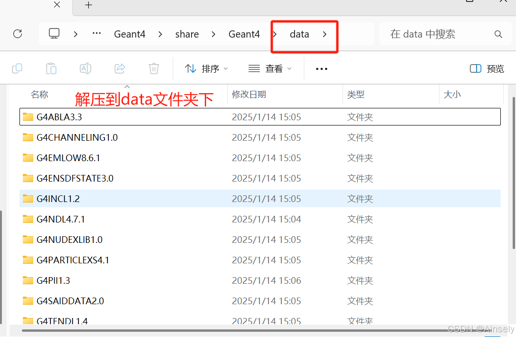The width and height of the screenshot is (516, 337).
Task: Select the G4PII1.3 folder
Action: coord(260,280)
